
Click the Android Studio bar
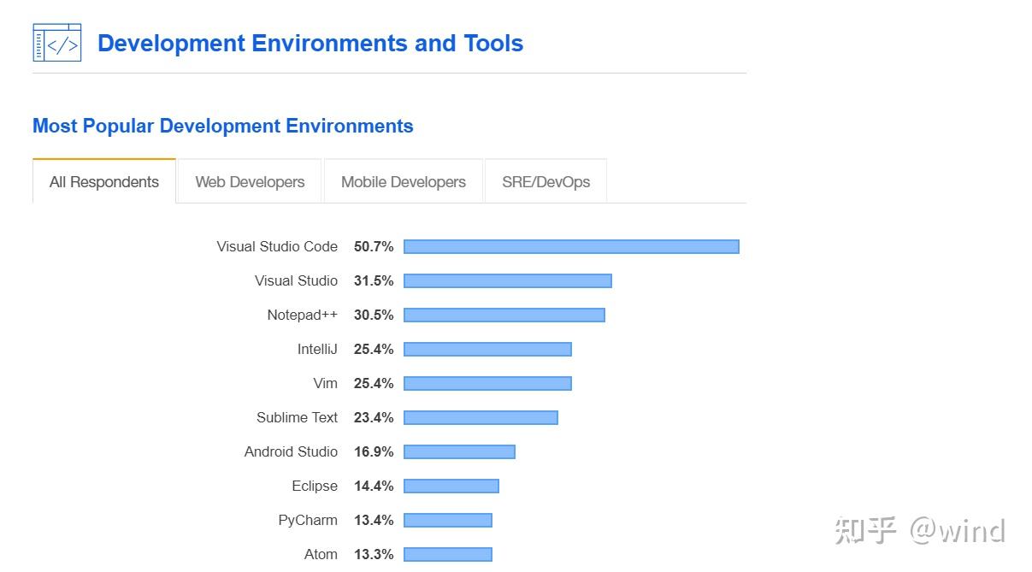point(458,451)
